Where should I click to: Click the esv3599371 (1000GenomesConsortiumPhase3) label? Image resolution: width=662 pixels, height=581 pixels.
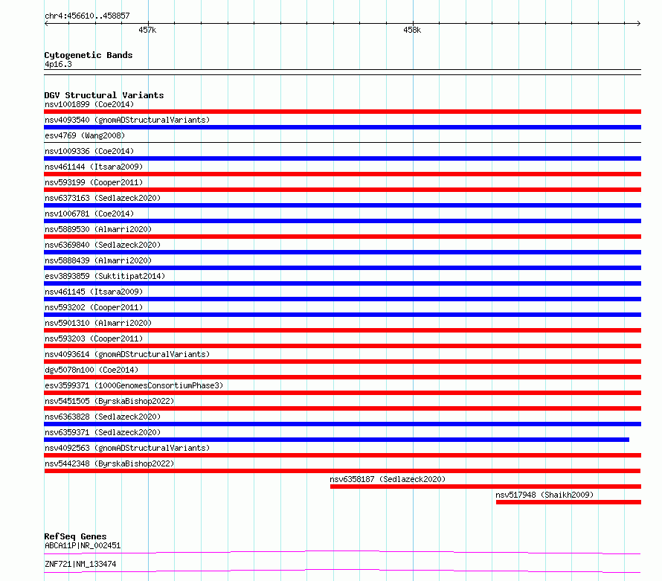[134, 385]
